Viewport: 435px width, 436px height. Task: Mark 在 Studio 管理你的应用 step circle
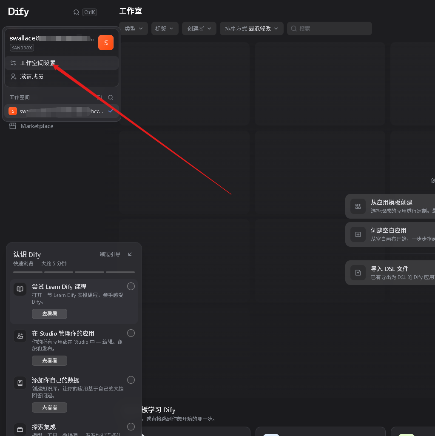pos(131,333)
